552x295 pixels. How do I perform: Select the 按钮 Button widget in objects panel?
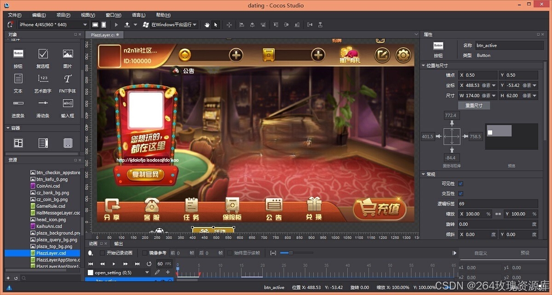(x=18, y=54)
